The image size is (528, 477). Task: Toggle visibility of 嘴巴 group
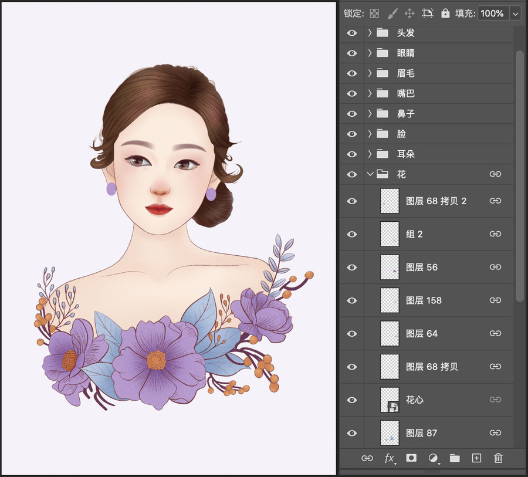coord(352,94)
